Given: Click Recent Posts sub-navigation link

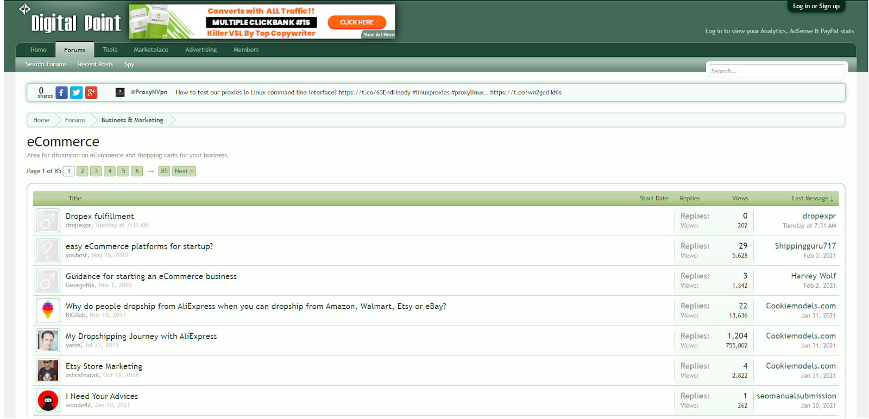Looking at the screenshot, I should coord(96,65).
